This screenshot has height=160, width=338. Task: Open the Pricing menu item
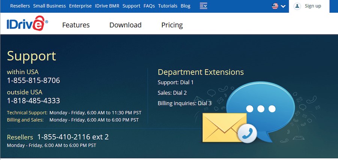(172, 25)
